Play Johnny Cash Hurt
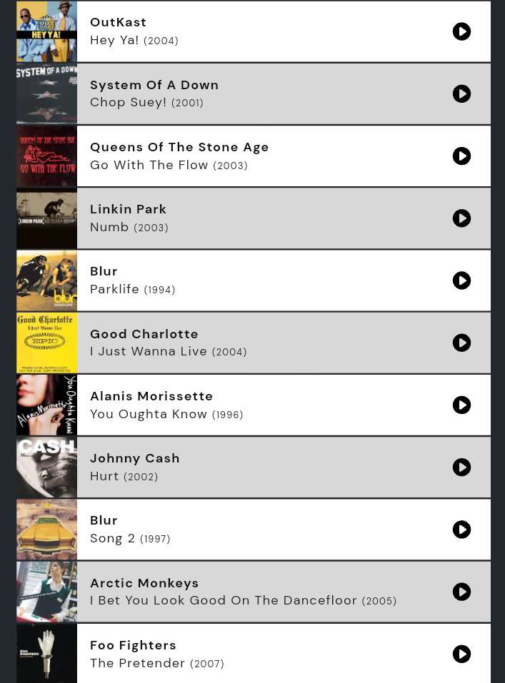The height and width of the screenshot is (683, 505). pyautogui.click(x=461, y=467)
